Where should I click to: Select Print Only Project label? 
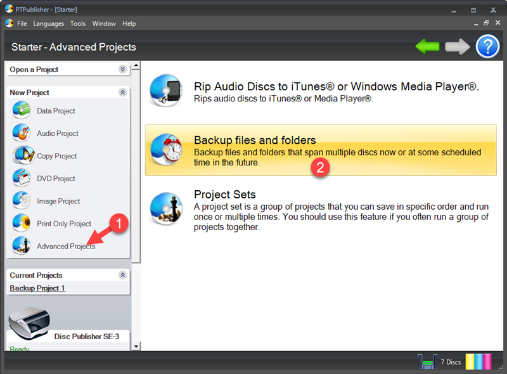click(x=64, y=224)
